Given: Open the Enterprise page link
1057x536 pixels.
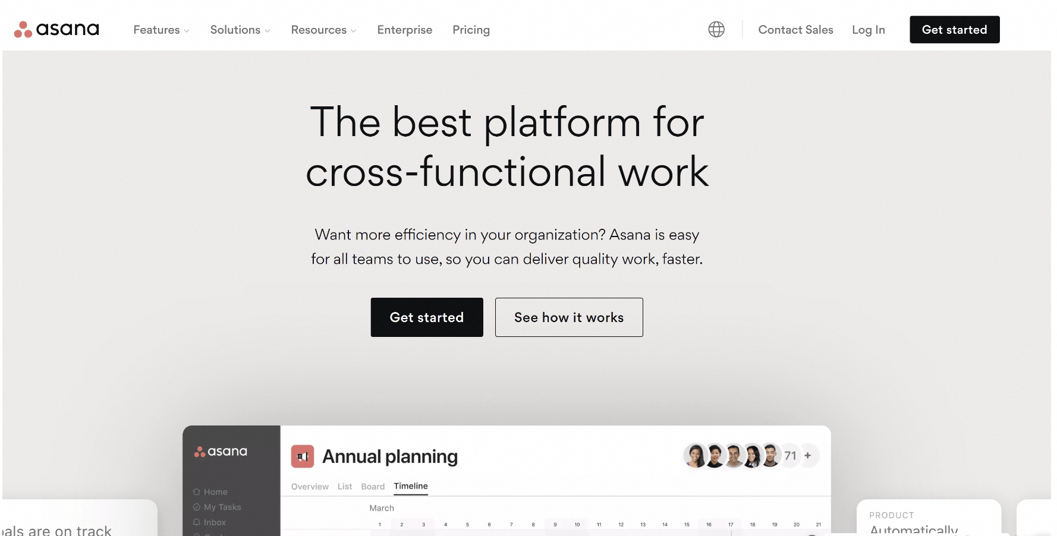Looking at the screenshot, I should tap(405, 30).
